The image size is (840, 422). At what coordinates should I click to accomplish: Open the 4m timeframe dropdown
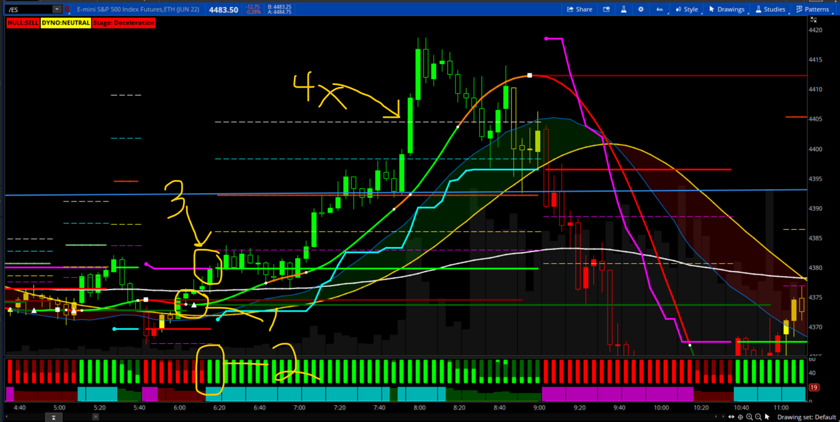tap(659, 9)
